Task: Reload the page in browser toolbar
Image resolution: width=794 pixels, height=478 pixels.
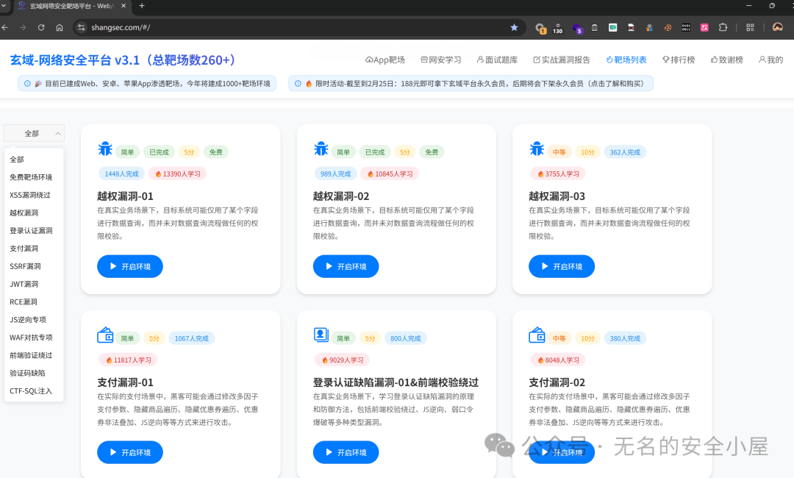Action: point(41,27)
